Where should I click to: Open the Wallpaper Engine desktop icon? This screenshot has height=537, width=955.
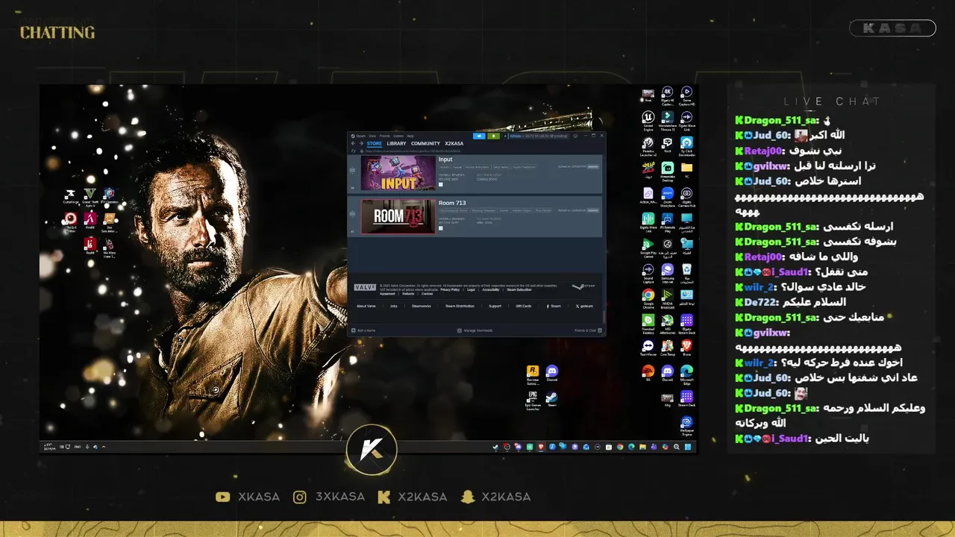pyautogui.click(x=687, y=423)
